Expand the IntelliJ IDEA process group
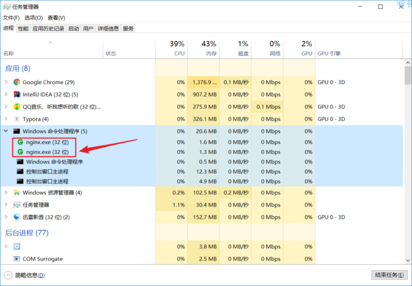This screenshot has width=412, height=286. [6, 95]
